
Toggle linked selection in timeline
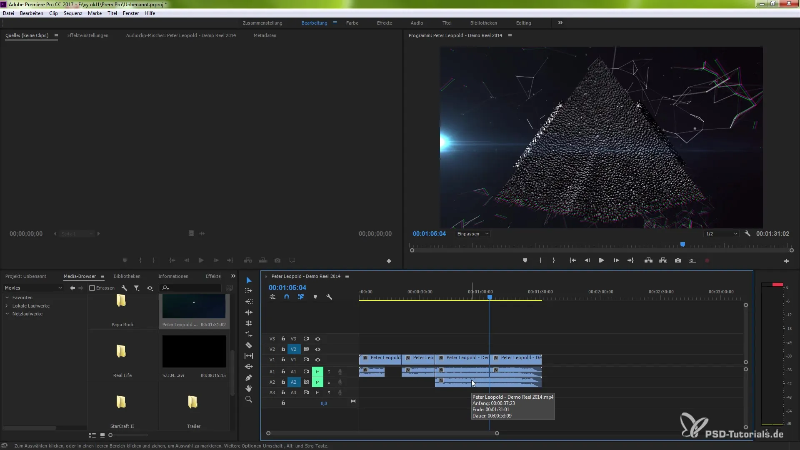click(x=301, y=297)
